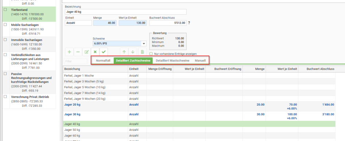
Task: Click the green plus add entry icon
Action: pos(69,52)
